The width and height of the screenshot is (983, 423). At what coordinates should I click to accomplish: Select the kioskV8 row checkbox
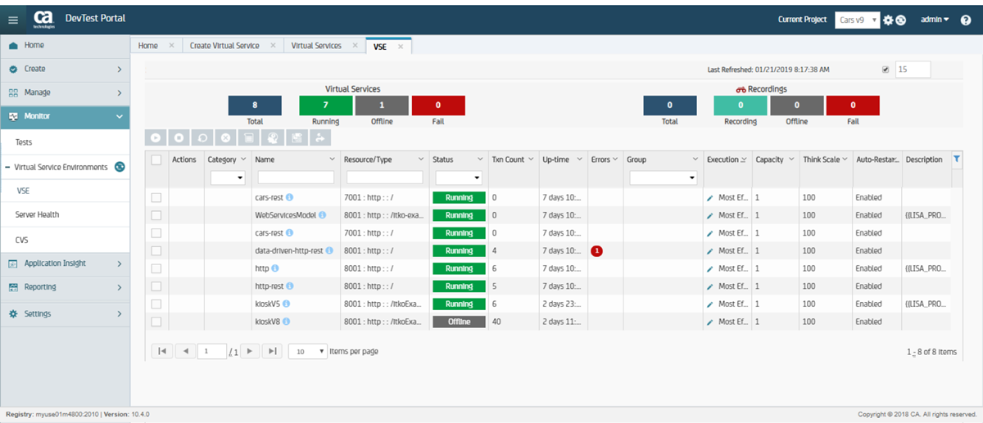156,322
